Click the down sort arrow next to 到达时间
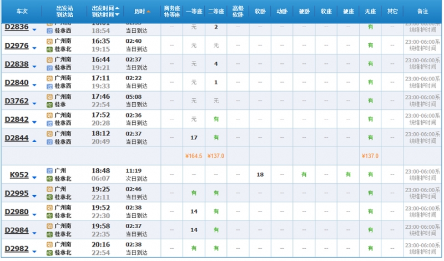Image resolution: width=444 pixels, height=261 pixels. [117, 16]
